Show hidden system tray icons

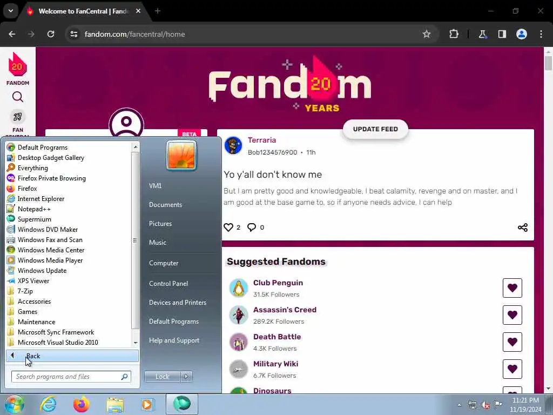tap(459, 405)
